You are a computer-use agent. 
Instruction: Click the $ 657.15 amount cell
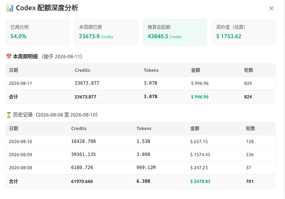click(x=199, y=141)
